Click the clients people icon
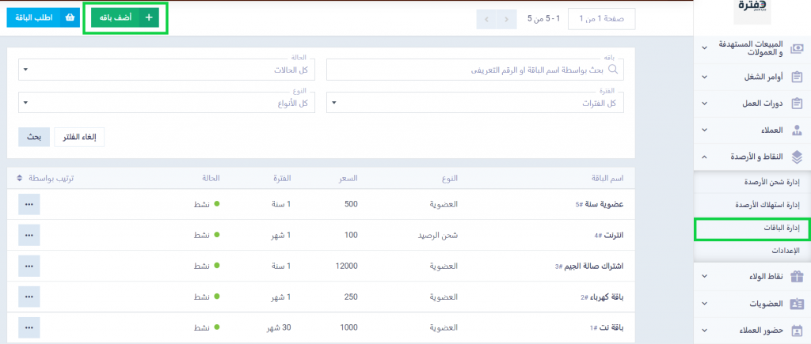 click(797, 130)
